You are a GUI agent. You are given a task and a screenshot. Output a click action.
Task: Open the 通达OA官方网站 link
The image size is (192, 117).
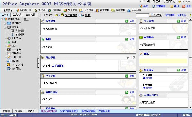pos(49,111)
